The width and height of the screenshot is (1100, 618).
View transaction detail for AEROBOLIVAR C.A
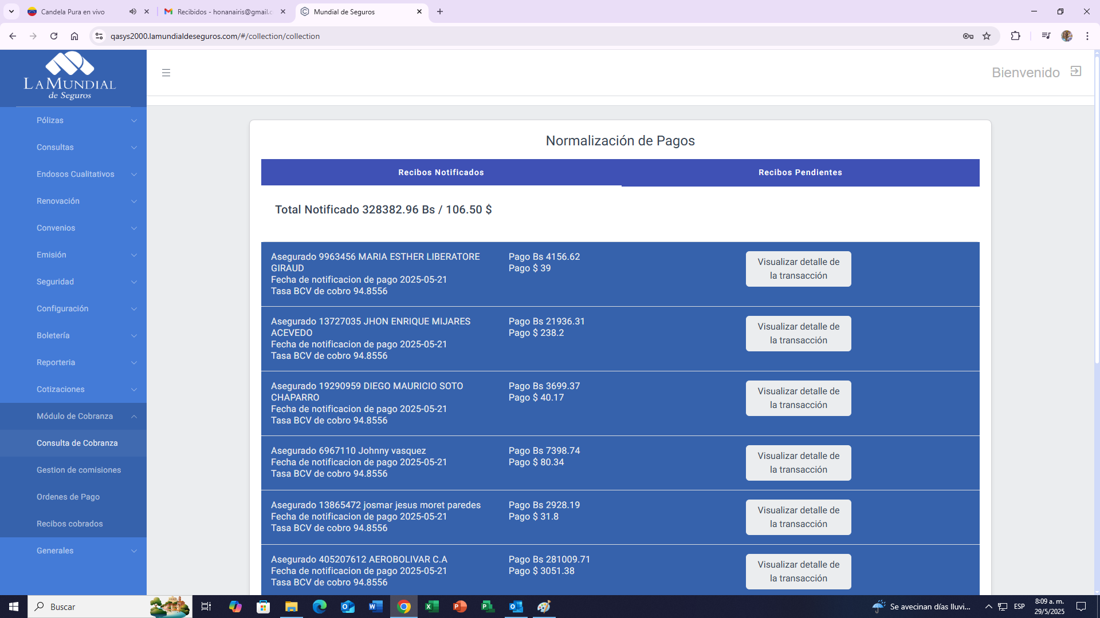pos(798,571)
